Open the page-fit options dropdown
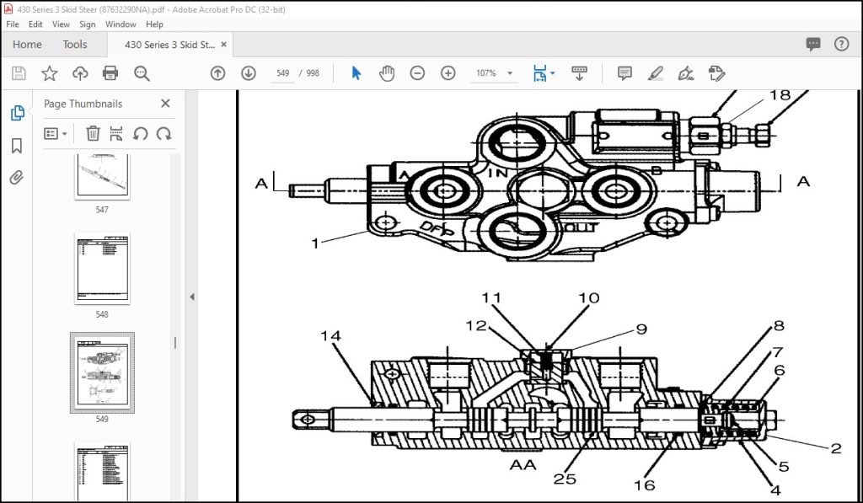This screenshot has width=863, height=503. (x=554, y=73)
